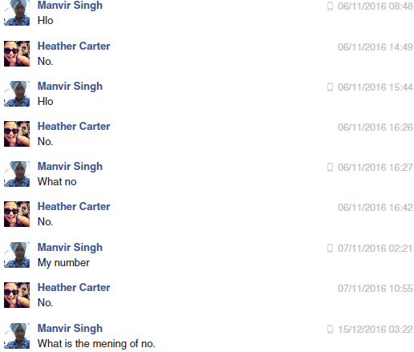Screen dimensions: 414x352
Task: Open Manvir Singh's name above 'My number'
Action: (x=70, y=248)
